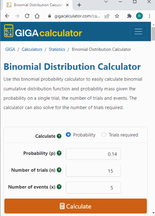The height and width of the screenshot is (216, 155).
Task: Select the Probability radio option
Action: [68, 135]
